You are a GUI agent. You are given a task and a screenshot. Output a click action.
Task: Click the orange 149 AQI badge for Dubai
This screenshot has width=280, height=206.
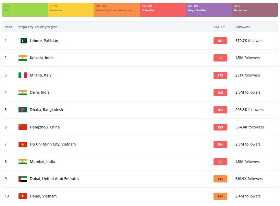(220, 179)
